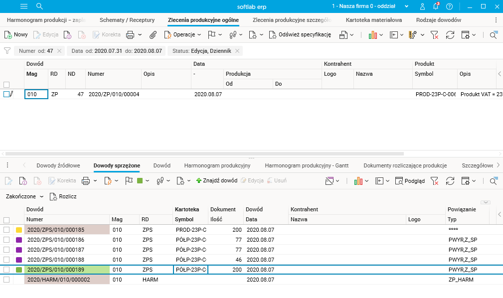
Task: Select the checkbox of row 2020/HARM/010/000002
Action: click(x=6, y=280)
